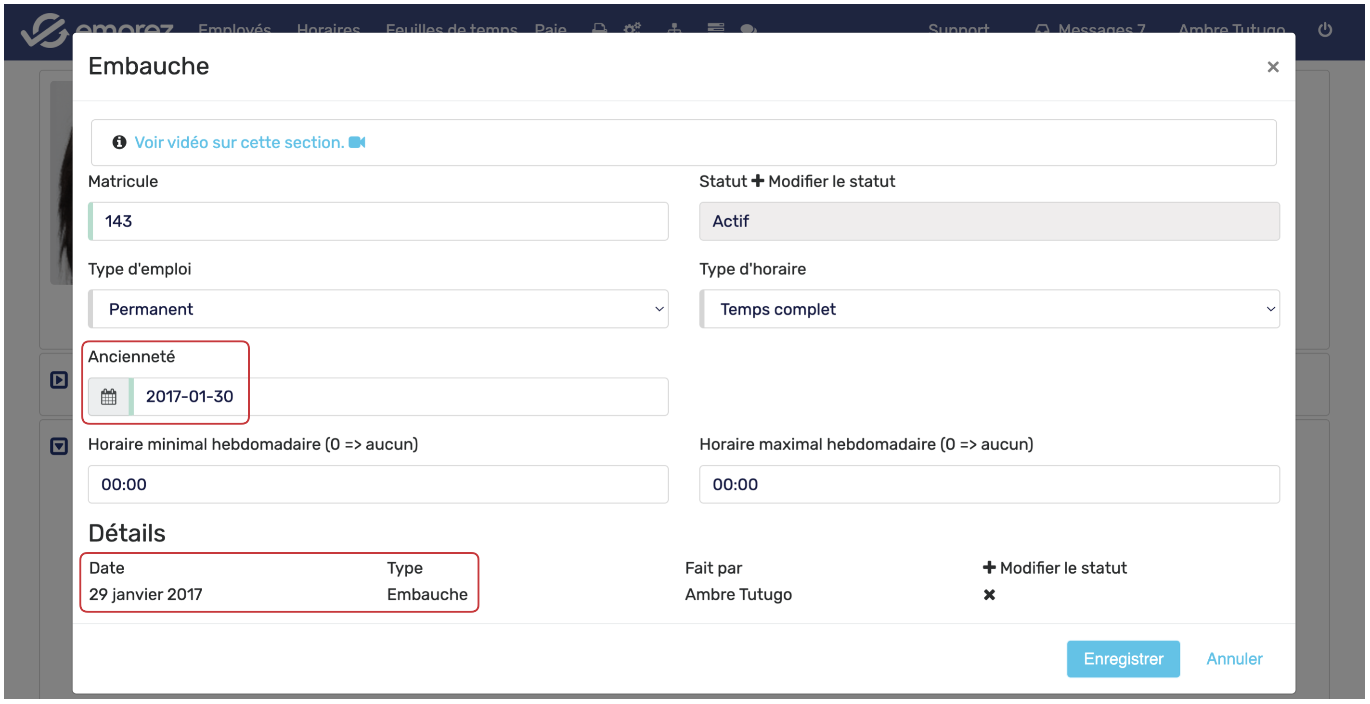Click the Annuler link
The width and height of the screenshot is (1370, 704).
(x=1233, y=659)
